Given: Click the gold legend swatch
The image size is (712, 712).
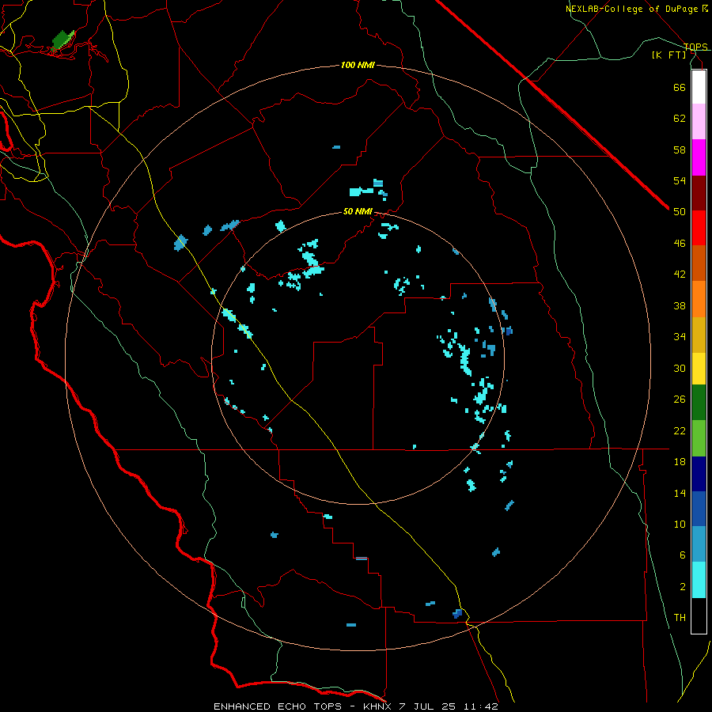Looking at the screenshot, I should 699,335.
